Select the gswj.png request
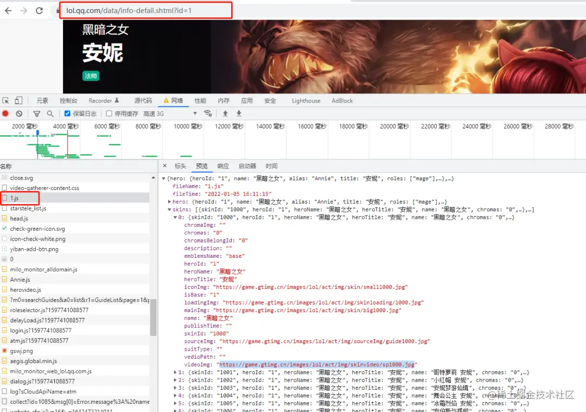Screen dimensions: 586x412 (x=75, y=351)
